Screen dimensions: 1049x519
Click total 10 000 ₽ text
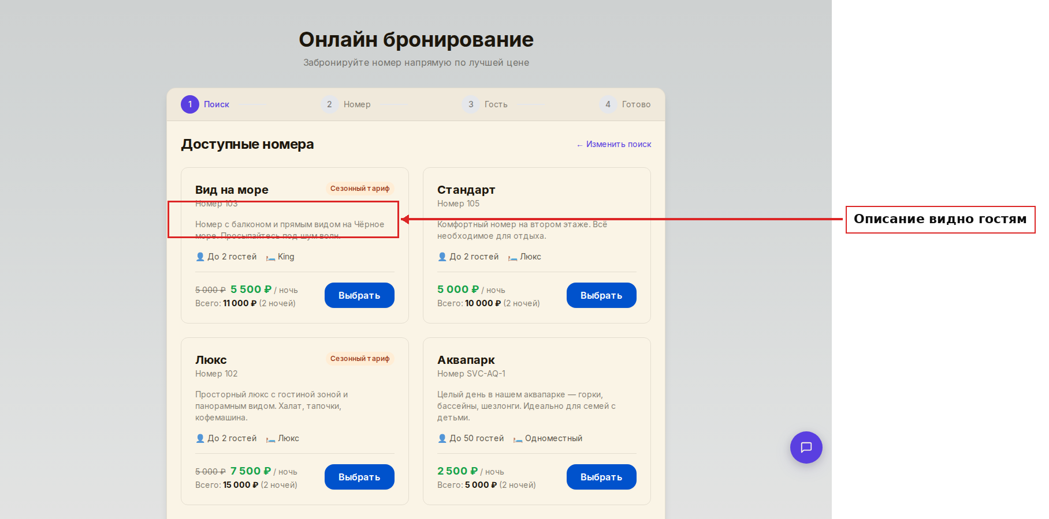click(x=483, y=303)
